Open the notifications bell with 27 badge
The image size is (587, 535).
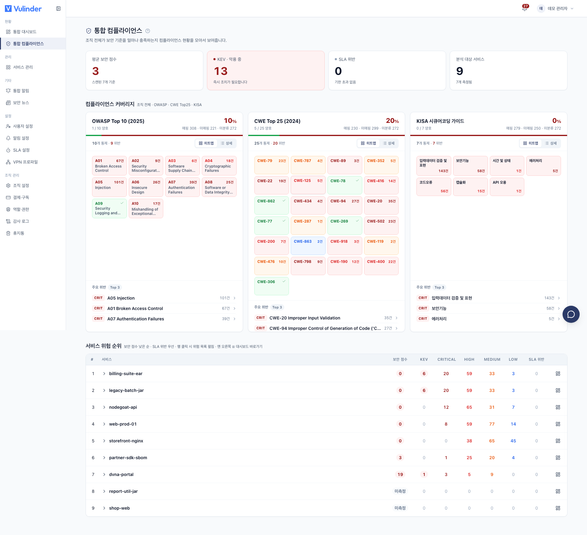[x=525, y=8]
